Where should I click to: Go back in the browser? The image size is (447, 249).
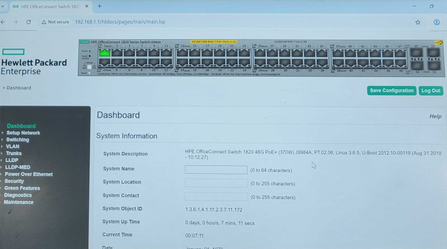click(x=3, y=22)
